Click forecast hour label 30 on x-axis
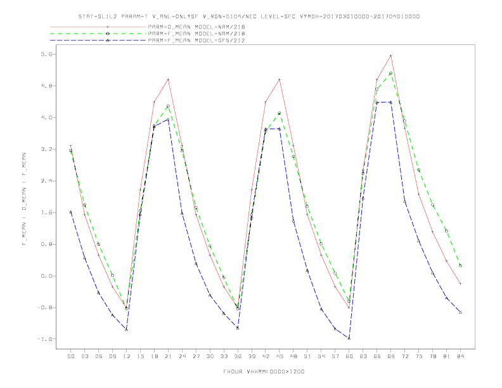The width and height of the screenshot is (502, 388). coord(210,357)
